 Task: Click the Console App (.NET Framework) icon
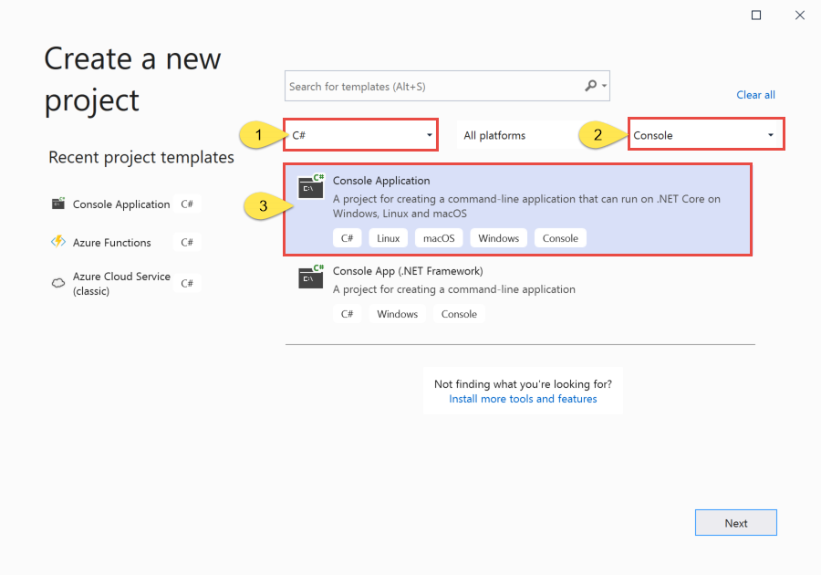pos(311,277)
